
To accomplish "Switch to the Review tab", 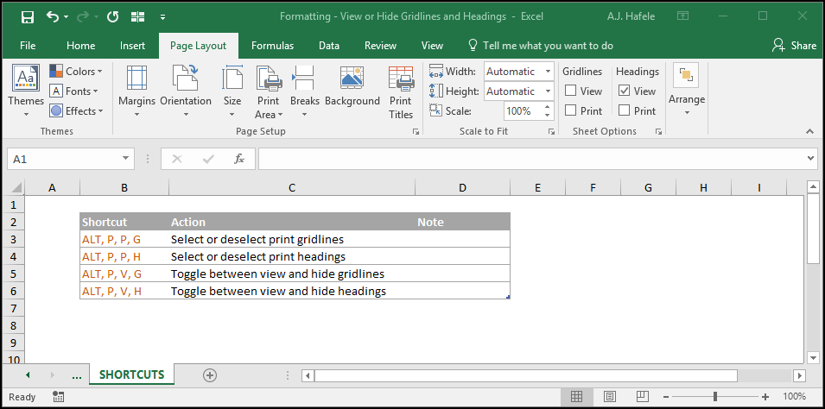I will coord(380,46).
